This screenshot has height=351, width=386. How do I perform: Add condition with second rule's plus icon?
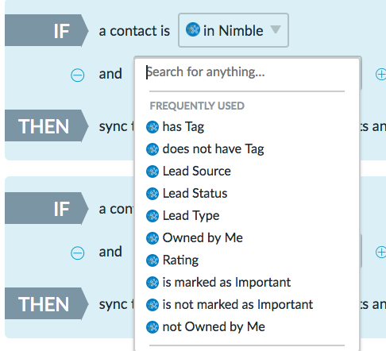pyautogui.click(x=380, y=253)
